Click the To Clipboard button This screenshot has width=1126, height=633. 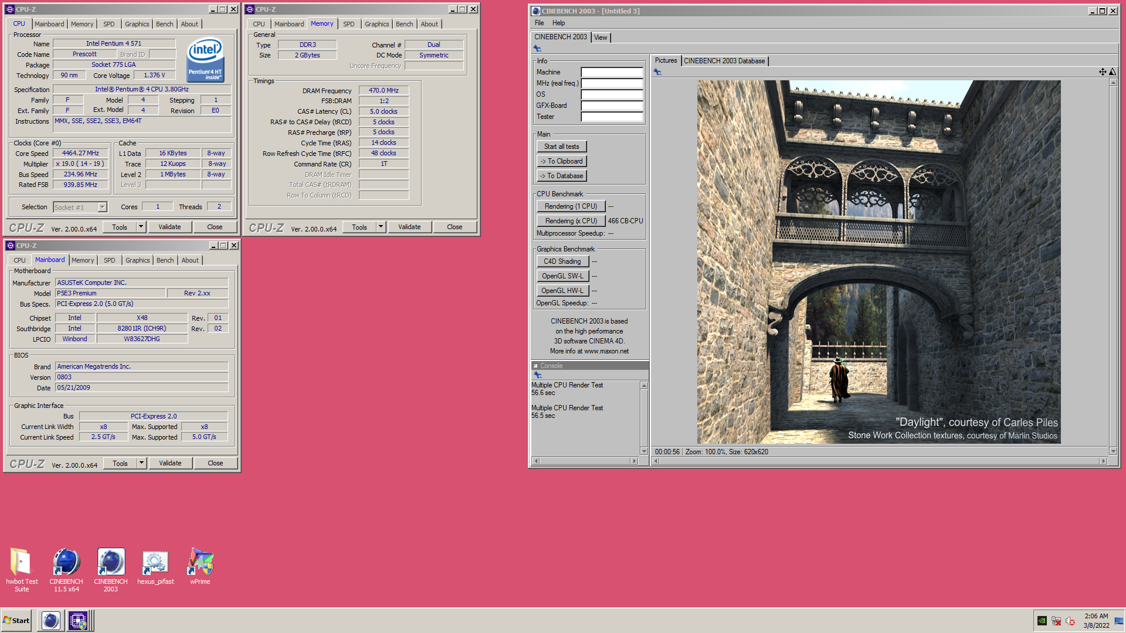561,161
